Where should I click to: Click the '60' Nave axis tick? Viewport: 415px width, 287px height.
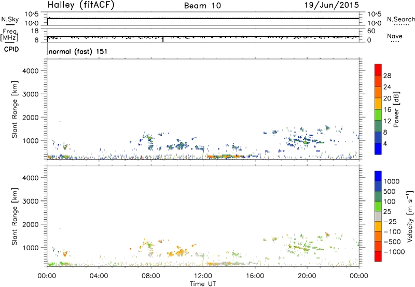pyautogui.click(x=371, y=31)
